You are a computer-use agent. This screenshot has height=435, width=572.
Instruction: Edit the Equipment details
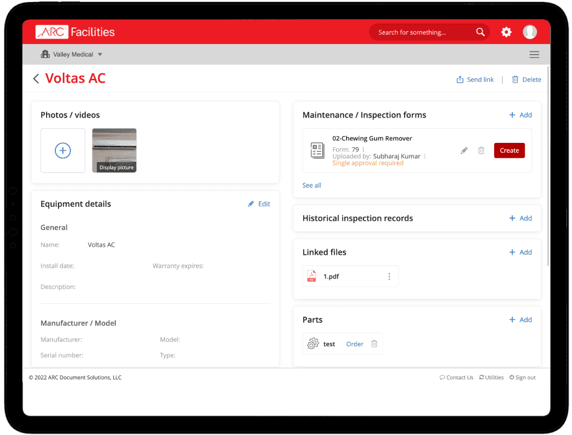tap(259, 204)
